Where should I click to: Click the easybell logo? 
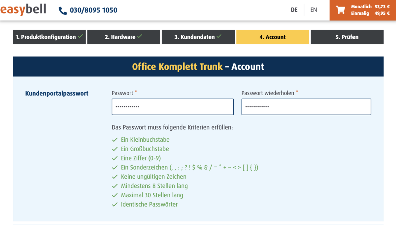[23, 10]
